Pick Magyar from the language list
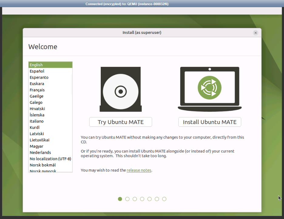Viewport: 284px width, 219px height. pyautogui.click(x=36, y=146)
